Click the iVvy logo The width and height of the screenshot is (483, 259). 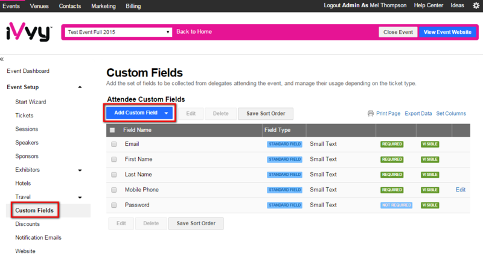click(x=28, y=32)
